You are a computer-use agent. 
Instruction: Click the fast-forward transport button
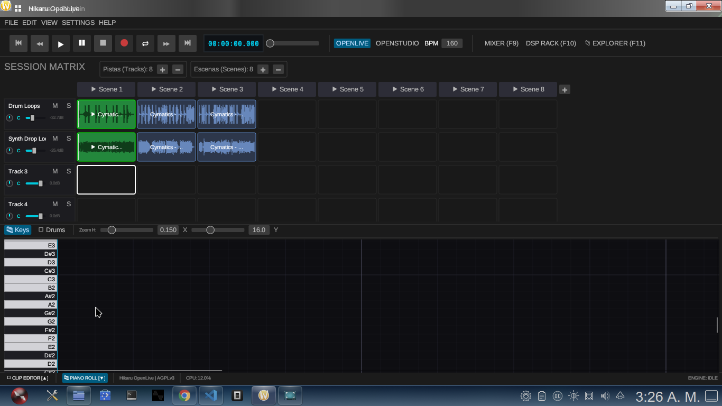pos(166,43)
